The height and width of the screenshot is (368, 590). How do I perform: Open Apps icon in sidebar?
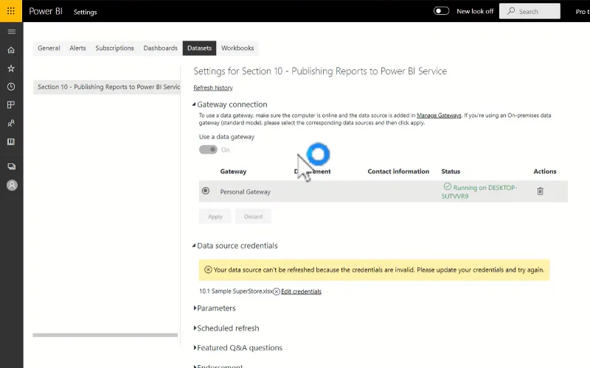11,105
